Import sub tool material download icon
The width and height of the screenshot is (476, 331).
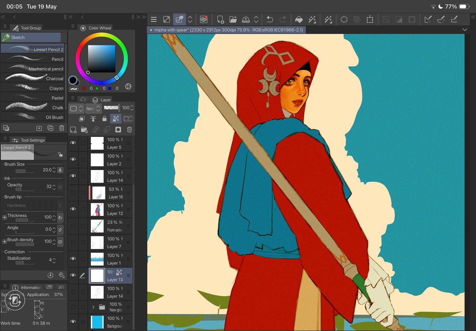coord(39,128)
